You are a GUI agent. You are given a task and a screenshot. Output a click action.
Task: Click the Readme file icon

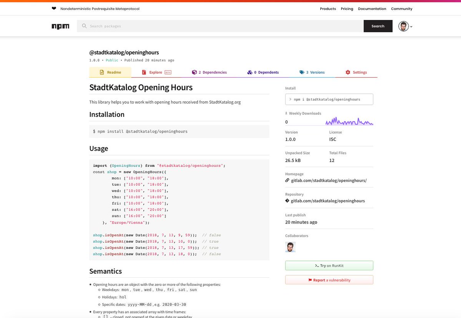tap(102, 72)
